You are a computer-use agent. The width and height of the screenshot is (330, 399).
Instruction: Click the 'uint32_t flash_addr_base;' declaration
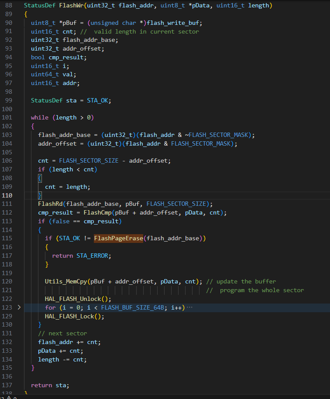[x=75, y=40]
